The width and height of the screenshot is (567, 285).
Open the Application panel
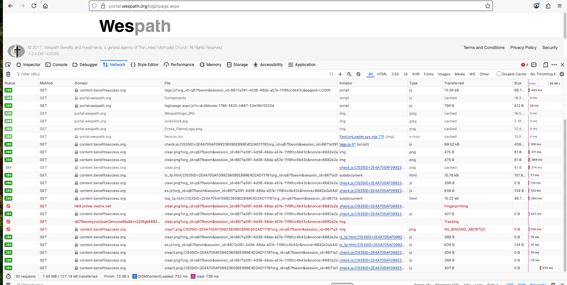coord(302,65)
